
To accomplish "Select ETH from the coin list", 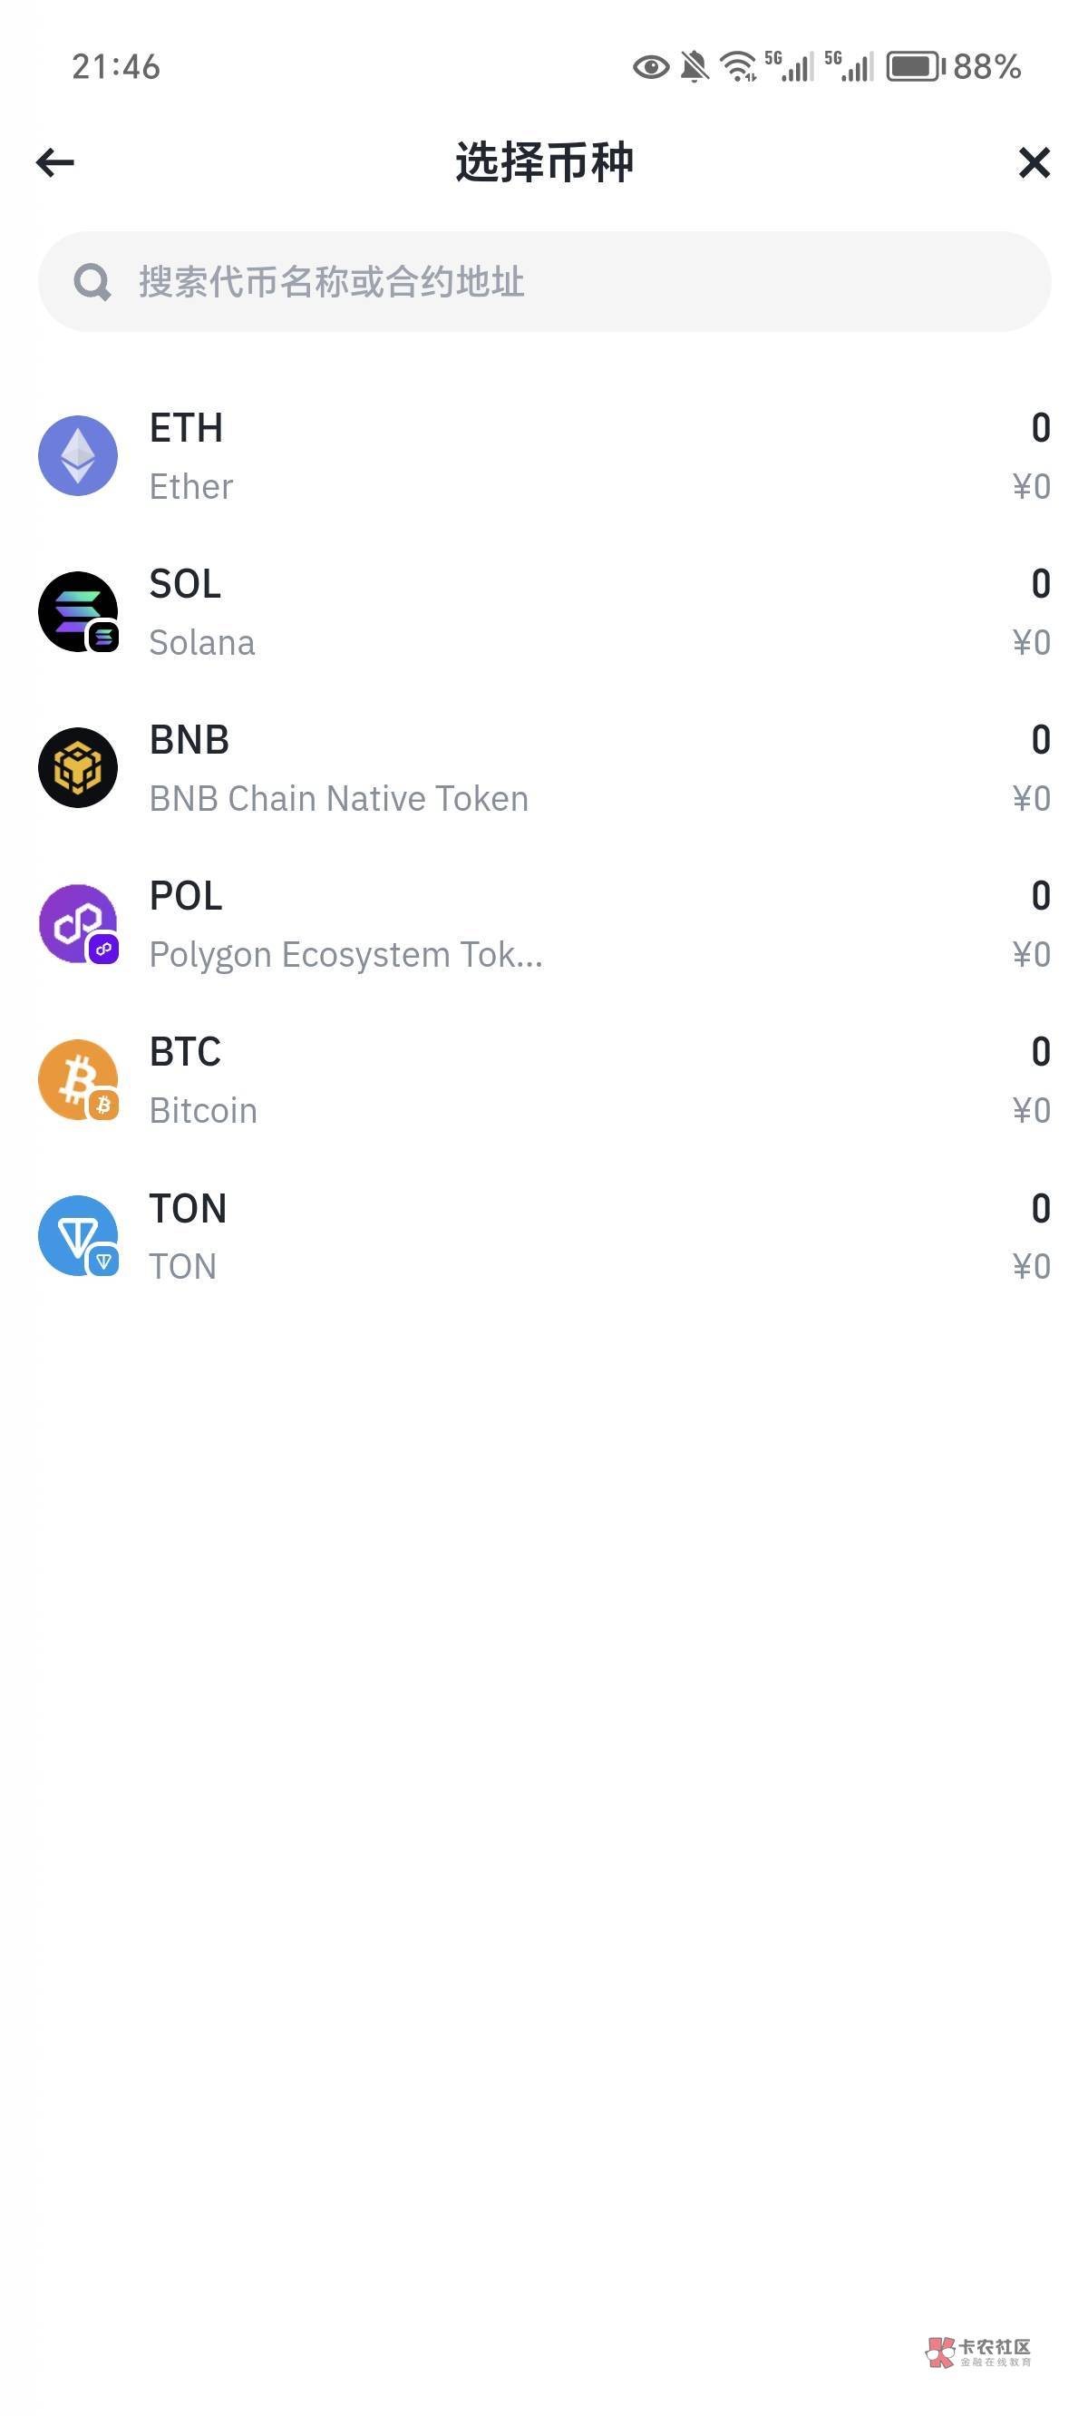I will [x=186, y=429].
